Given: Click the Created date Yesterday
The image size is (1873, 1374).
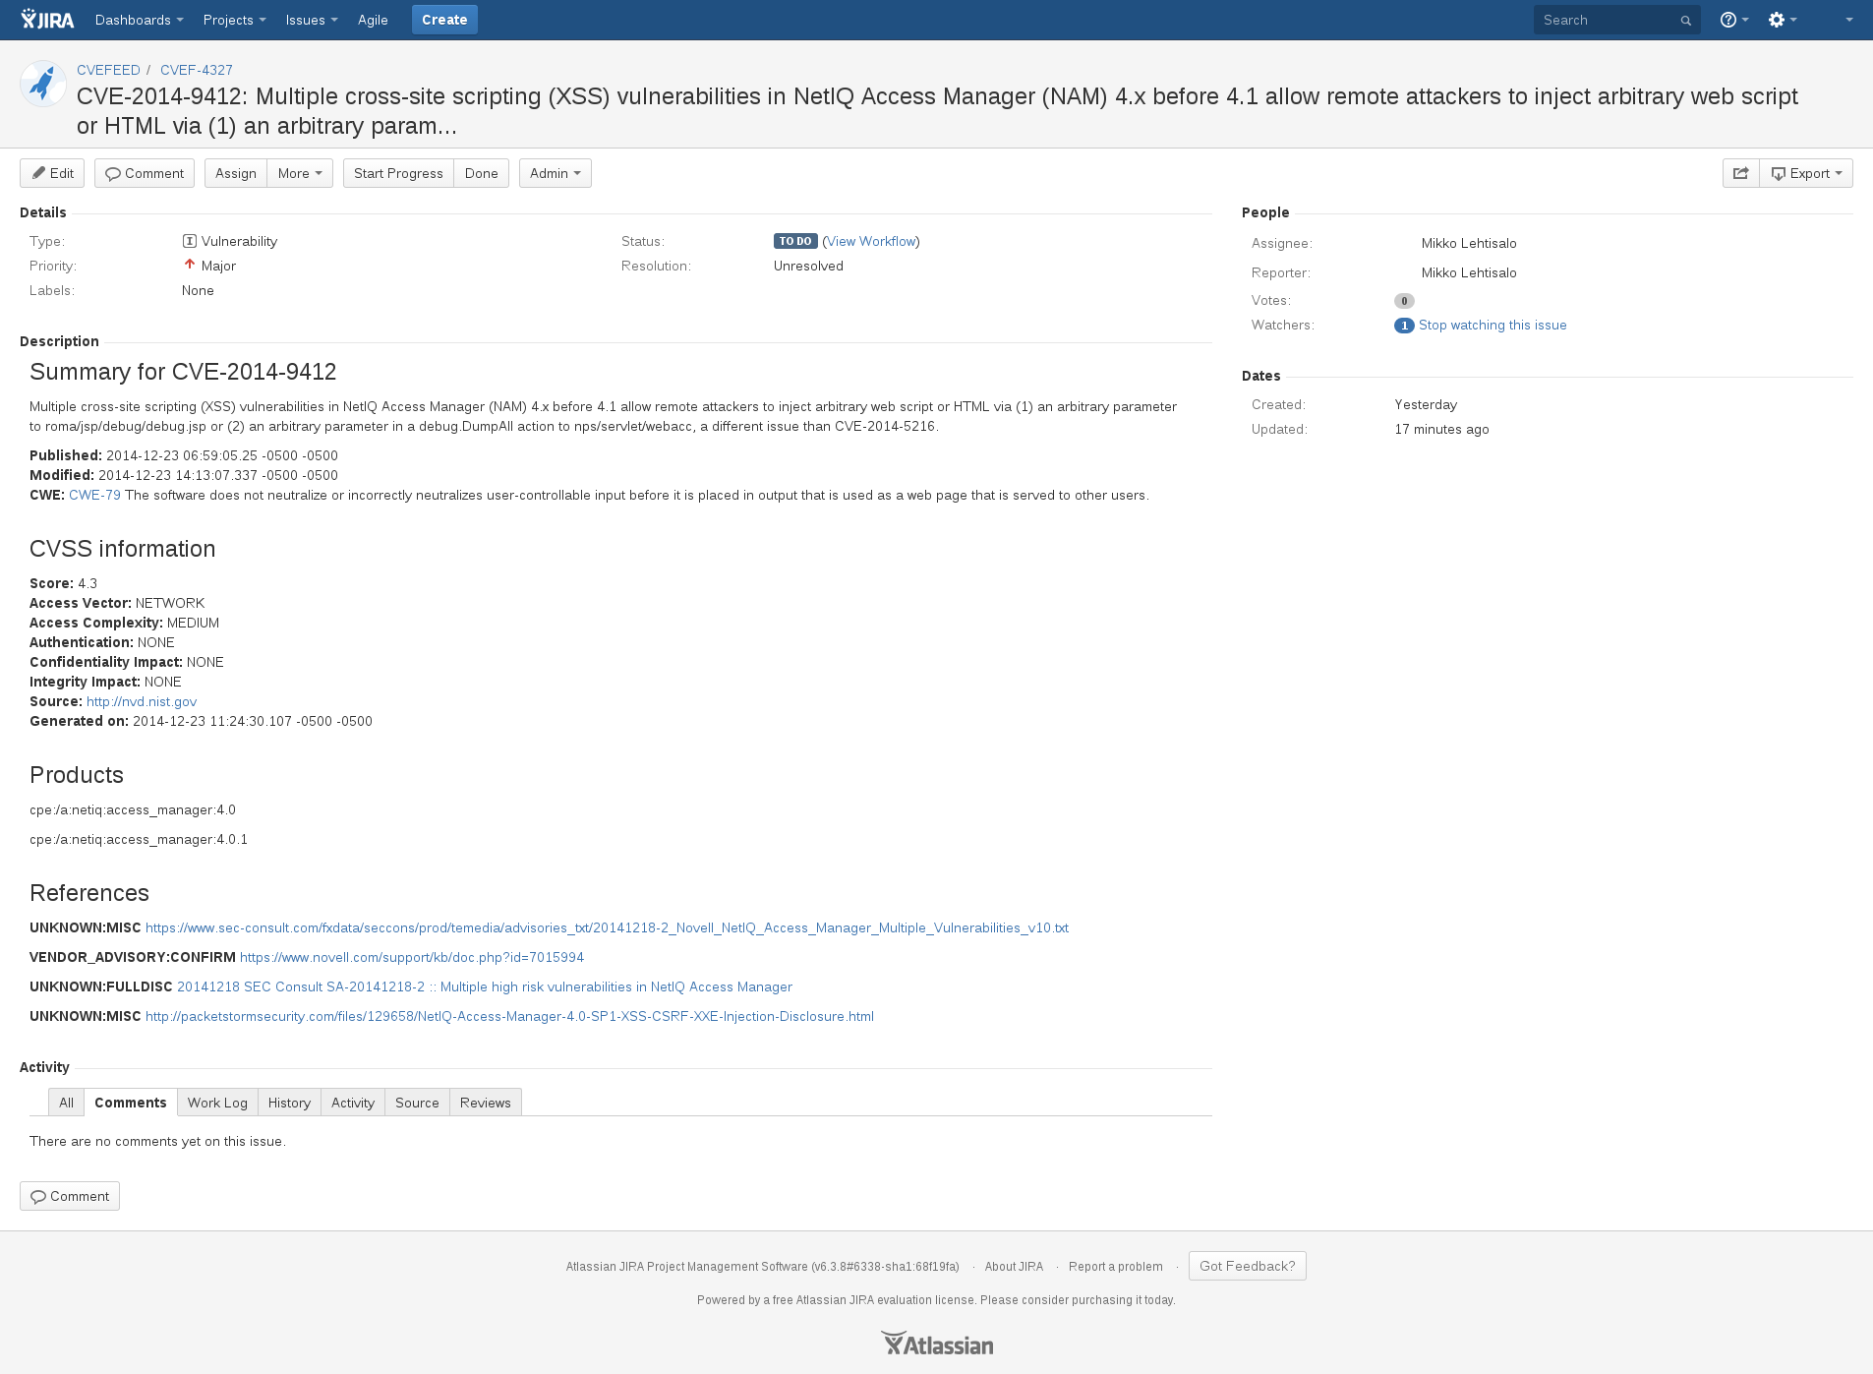Looking at the screenshot, I should [x=1426, y=404].
